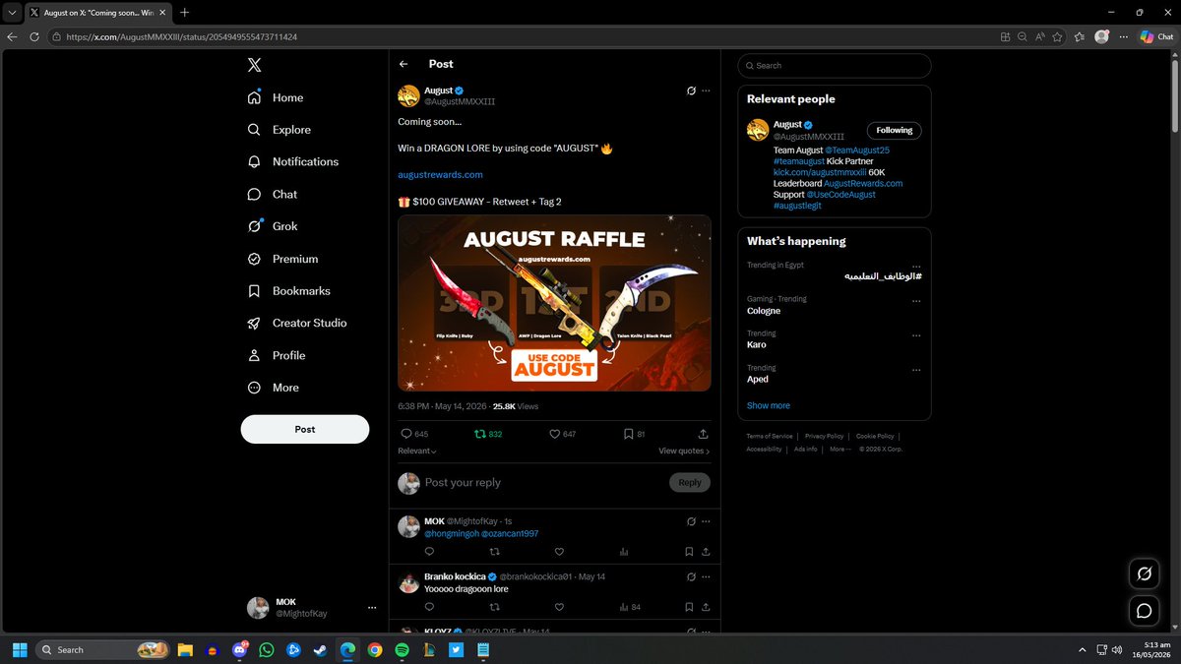Open Creator Studio from the sidebar
1181x664 pixels.
pyautogui.click(x=297, y=323)
